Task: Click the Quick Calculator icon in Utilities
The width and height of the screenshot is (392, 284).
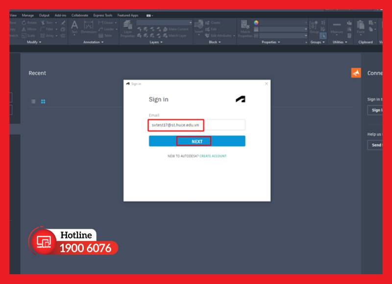Action: (349, 36)
